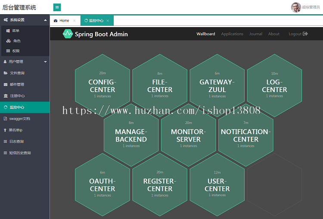
Task: Click the Logout arrow icon
Action: point(305,34)
